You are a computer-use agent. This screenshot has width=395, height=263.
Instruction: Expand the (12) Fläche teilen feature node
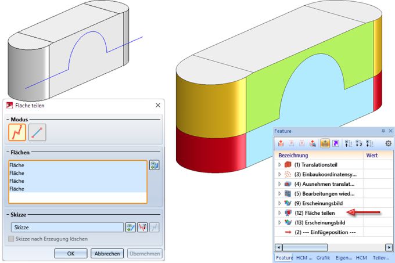279,212
